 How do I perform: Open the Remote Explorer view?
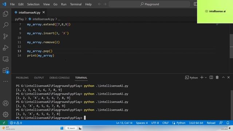(x=5, y=59)
